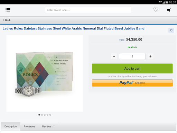Focus the search term field
The width and height of the screenshot is (177, 133).
88,10
